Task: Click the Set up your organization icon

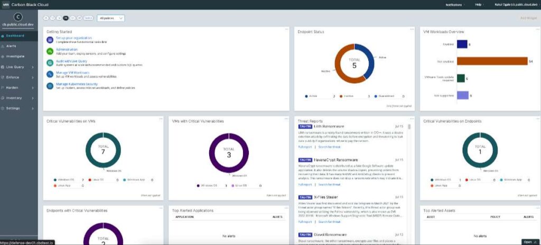Action: [50, 40]
